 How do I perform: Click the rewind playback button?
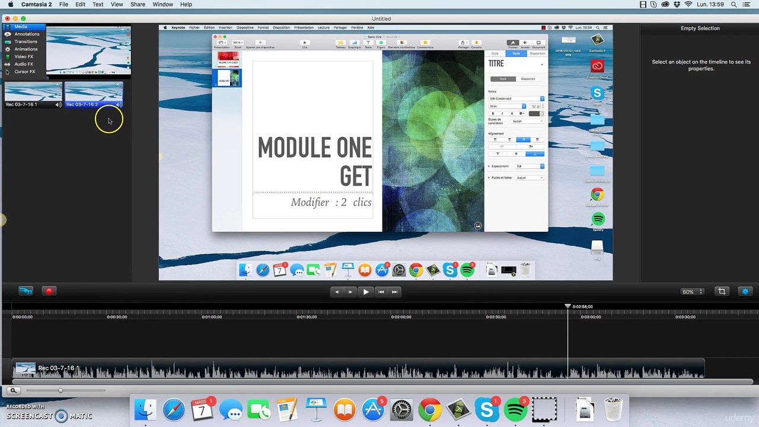[x=337, y=291]
